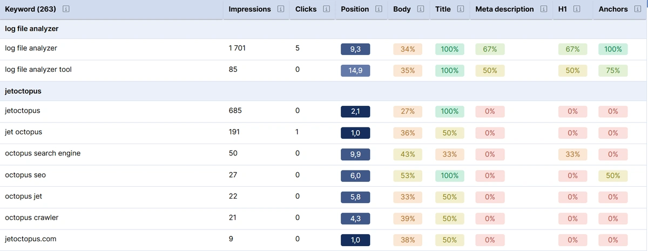Click the Clicks column info icon
648x251 pixels.
point(326,9)
